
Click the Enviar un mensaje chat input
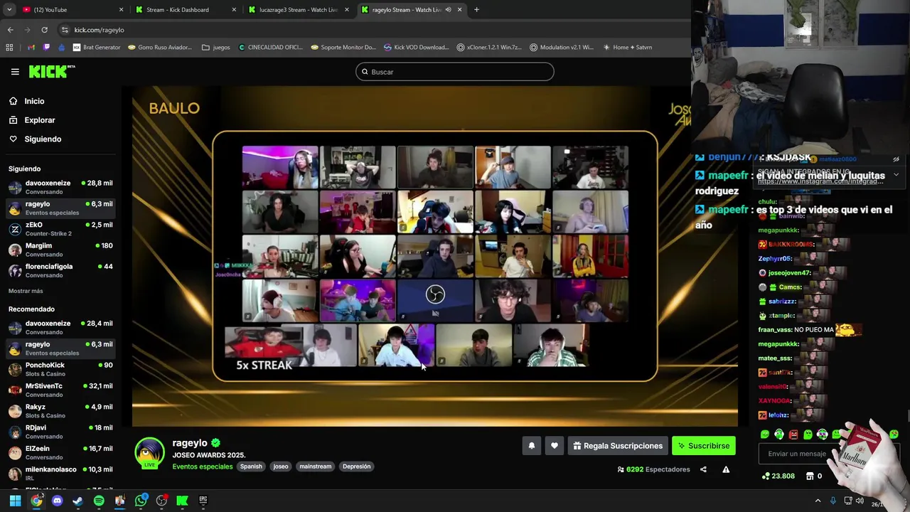pyautogui.click(x=798, y=454)
